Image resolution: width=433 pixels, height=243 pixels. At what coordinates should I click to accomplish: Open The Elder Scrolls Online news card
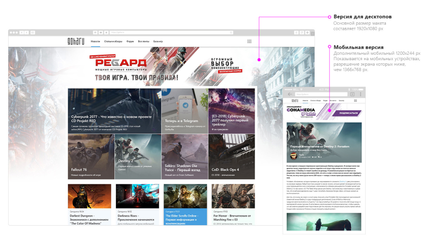[185, 205]
